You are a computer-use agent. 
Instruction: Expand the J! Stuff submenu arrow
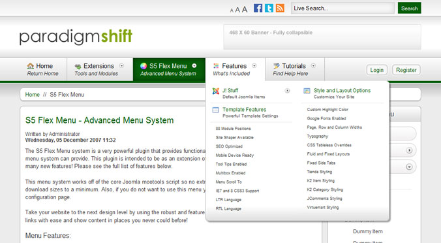tap(287, 91)
